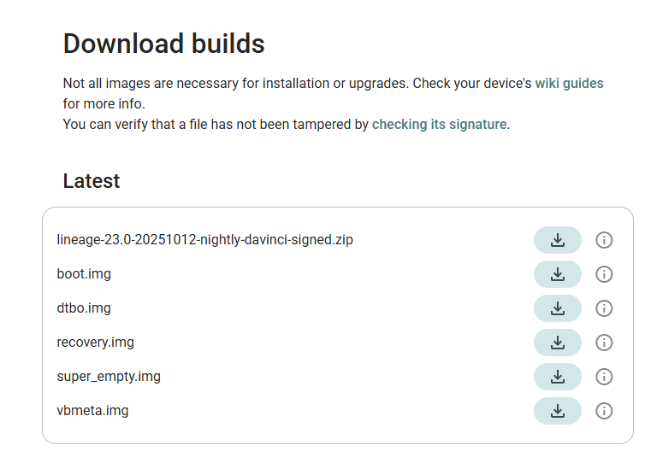The image size is (645, 457).
Task: Download the super_empty.img file
Action: click(557, 377)
